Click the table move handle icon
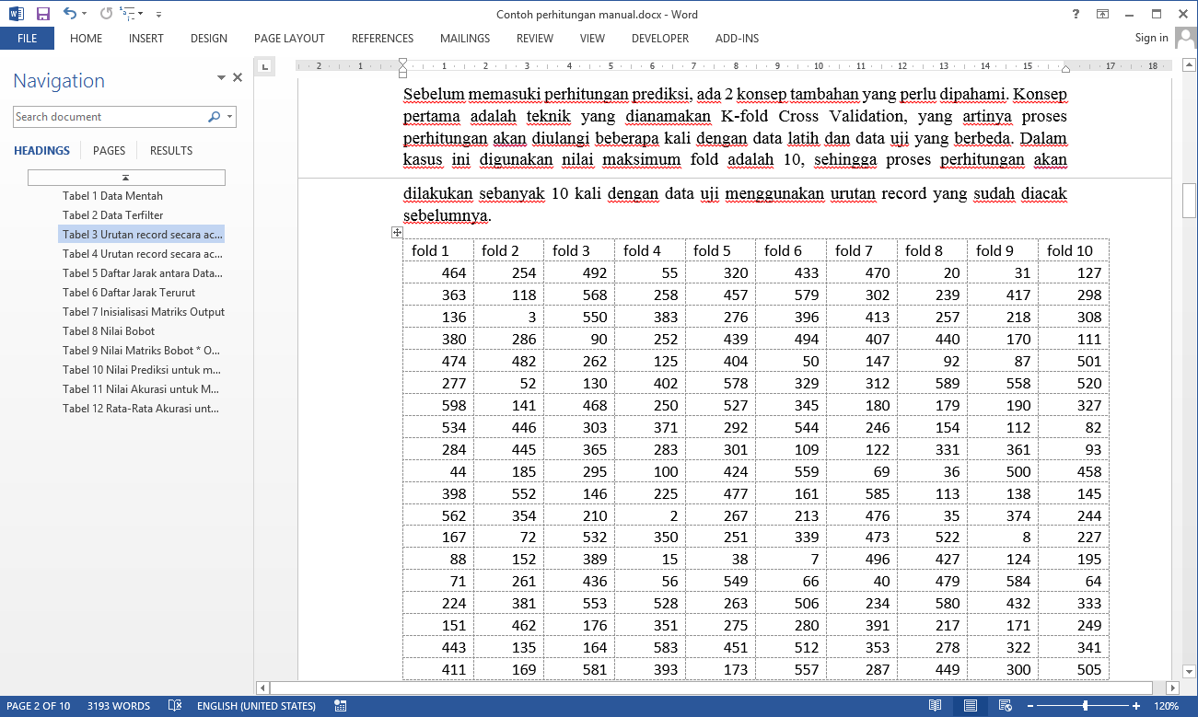The width and height of the screenshot is (1198, 717). (397, 233)
